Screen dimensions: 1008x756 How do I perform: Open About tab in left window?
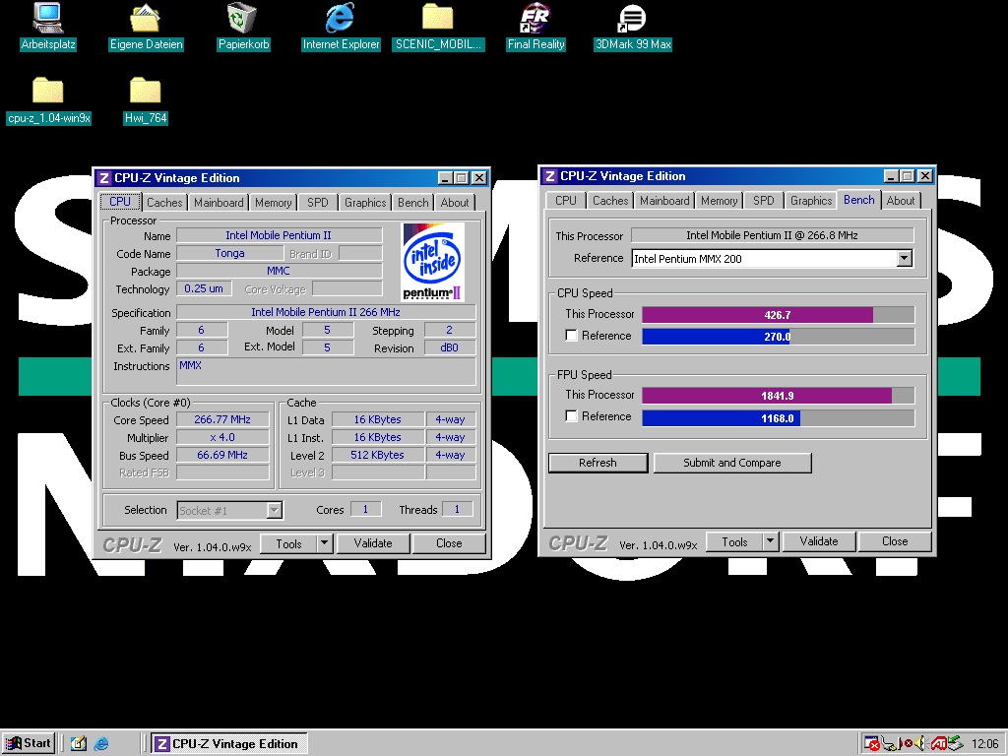[455, 203]
